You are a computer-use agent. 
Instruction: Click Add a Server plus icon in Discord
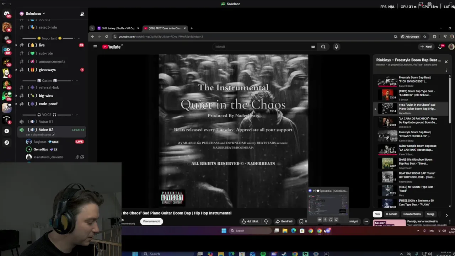7,131
